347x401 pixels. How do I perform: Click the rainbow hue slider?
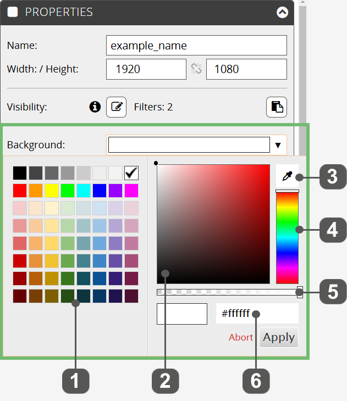point(287,238)
